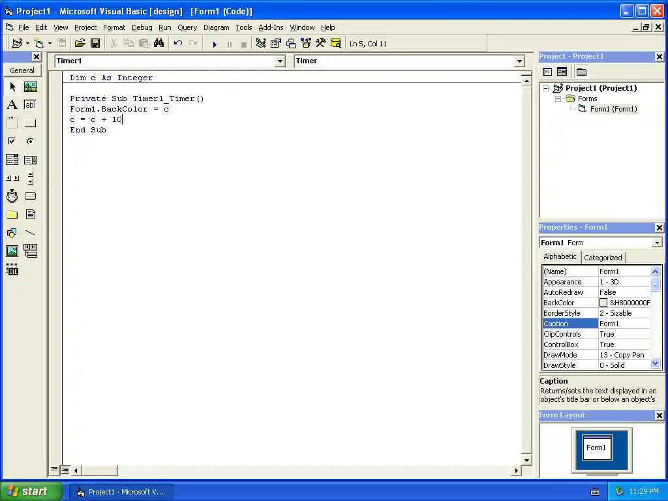Select the BorderStyle property row
This screenshot has height=501, width=668.
pos(596,313)
